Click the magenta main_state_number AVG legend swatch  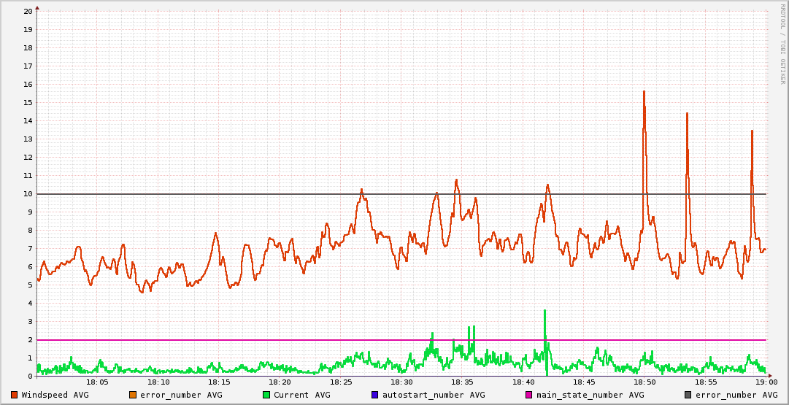pyautogui.click(x=529, y=395)
